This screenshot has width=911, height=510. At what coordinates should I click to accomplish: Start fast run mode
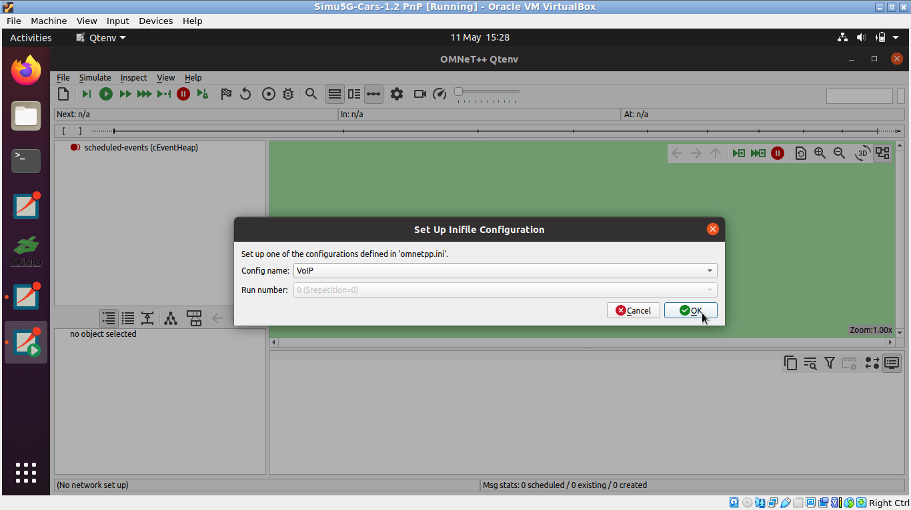pyautogui.click(x=125, y=94)
